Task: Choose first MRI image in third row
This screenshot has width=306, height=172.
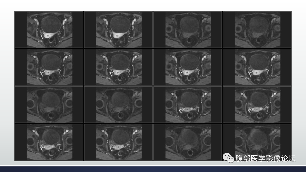Action: [49, 105]
